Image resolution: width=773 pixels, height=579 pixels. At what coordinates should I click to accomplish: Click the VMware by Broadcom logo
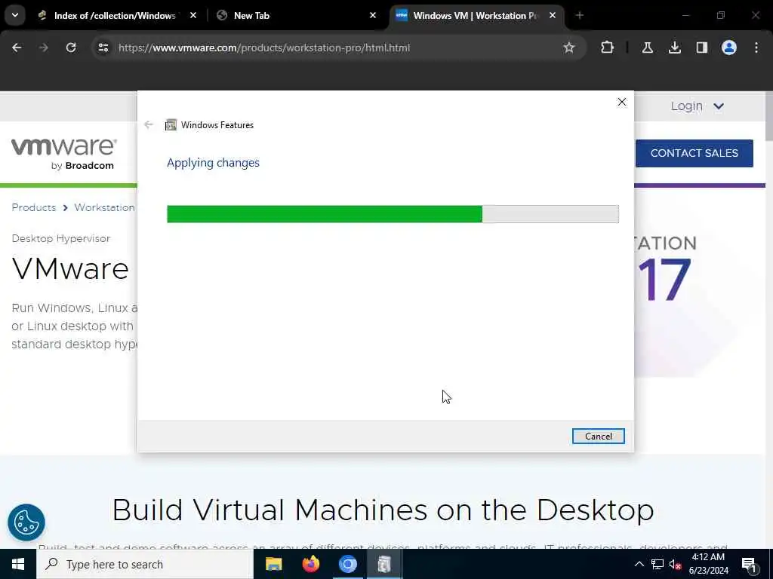click(64, 154)
